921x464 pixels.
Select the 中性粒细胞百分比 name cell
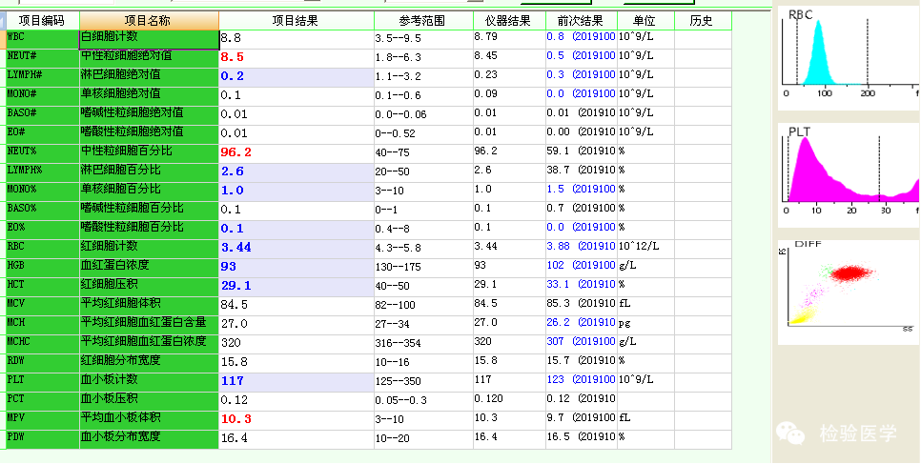pyautogui.click(x=149, y=154)
